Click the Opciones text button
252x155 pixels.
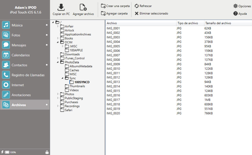[x=245, y=6]
